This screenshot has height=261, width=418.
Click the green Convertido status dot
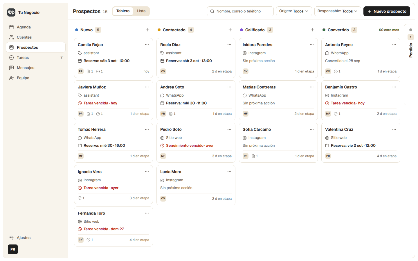click(x=324, y=30)
